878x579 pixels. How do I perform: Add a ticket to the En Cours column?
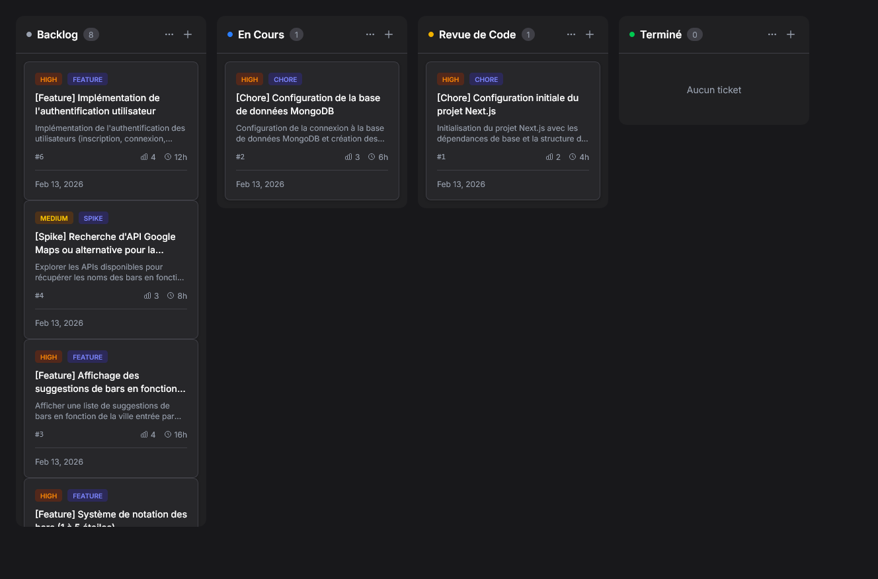pos(389,34)
